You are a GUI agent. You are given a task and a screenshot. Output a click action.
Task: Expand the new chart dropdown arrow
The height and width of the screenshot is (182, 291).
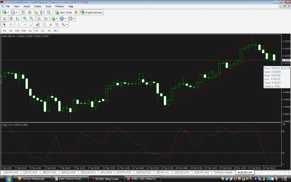8,13
